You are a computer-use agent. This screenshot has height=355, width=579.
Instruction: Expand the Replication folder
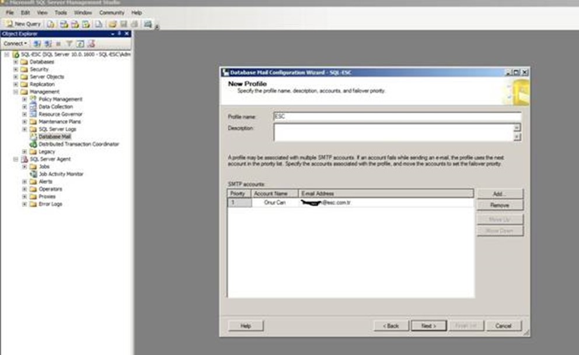[x=16, y=85]
